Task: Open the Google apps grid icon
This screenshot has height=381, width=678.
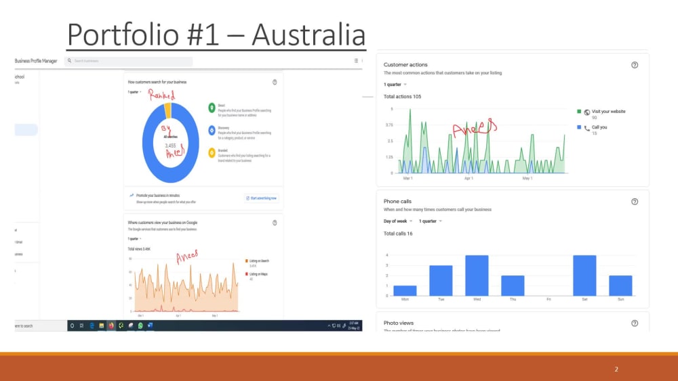Action: point(357,61)
